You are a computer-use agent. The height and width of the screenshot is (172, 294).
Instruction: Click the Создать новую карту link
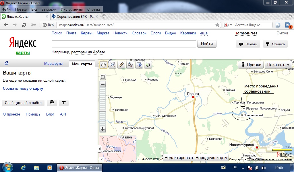pos(23,88)
